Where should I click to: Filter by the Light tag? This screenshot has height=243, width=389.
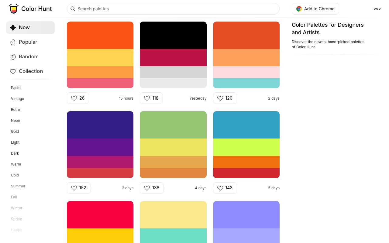click(x=15, y=142)
